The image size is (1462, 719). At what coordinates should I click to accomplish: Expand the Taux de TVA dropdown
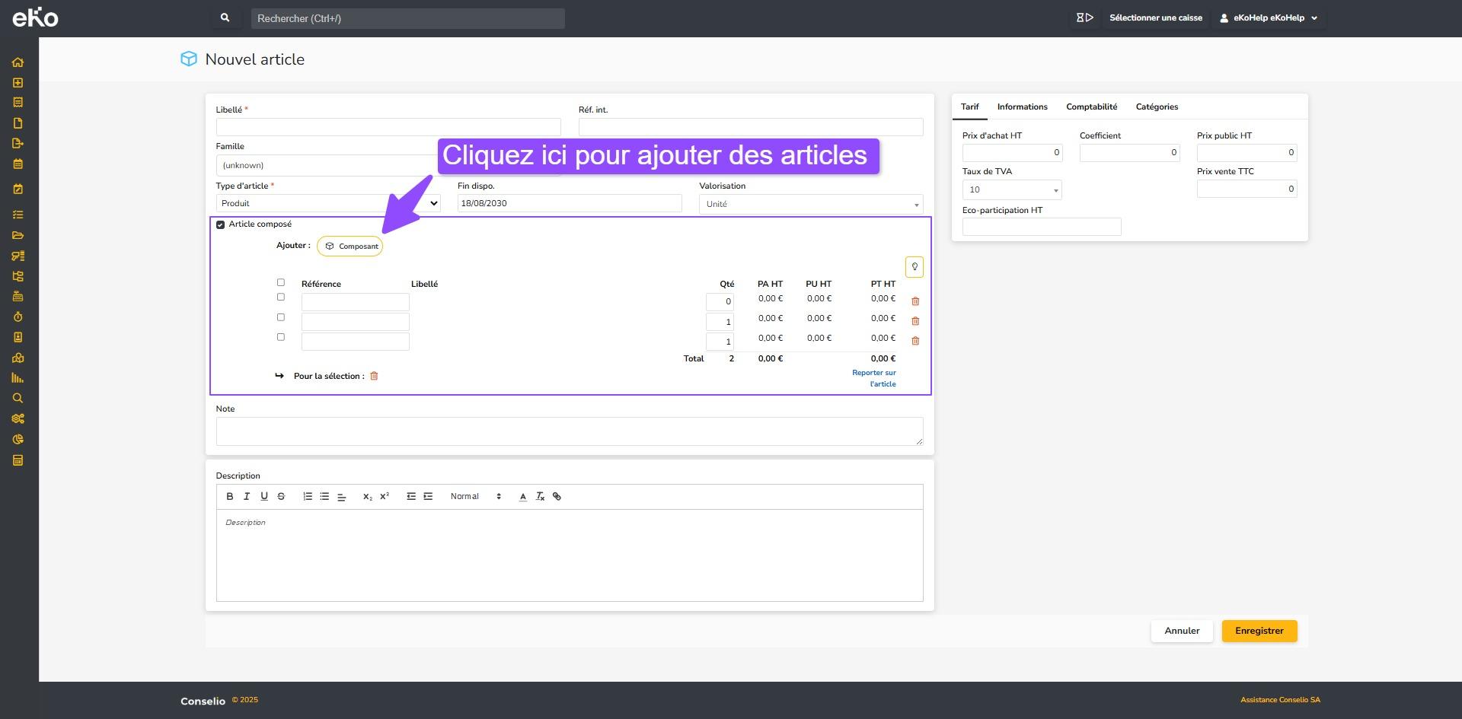[x=1011, y=189]
